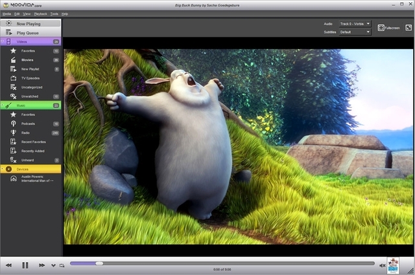Select the TV Episodes television icon
The width and height of the screenshot is (415, 275).
click(13, 78)
